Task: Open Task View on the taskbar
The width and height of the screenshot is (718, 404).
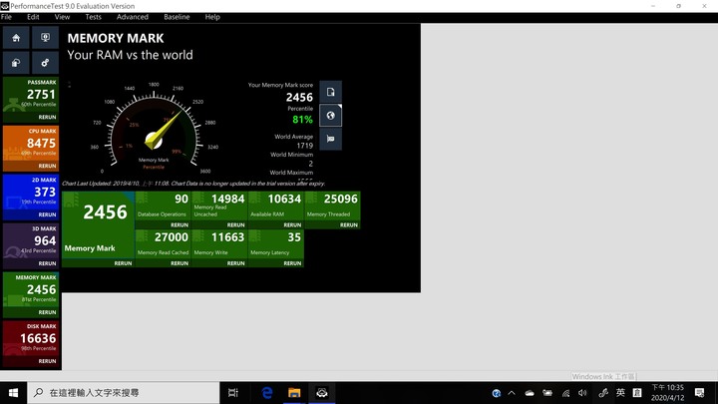Action: tap(233, 393)
